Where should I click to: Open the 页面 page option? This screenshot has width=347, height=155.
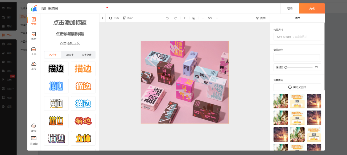[114, 18]
